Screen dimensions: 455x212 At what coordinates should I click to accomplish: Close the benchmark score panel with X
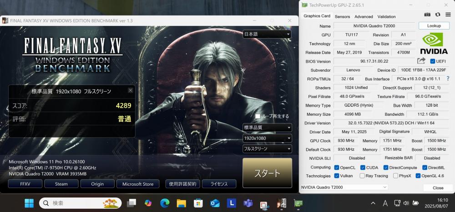point(131,90)
